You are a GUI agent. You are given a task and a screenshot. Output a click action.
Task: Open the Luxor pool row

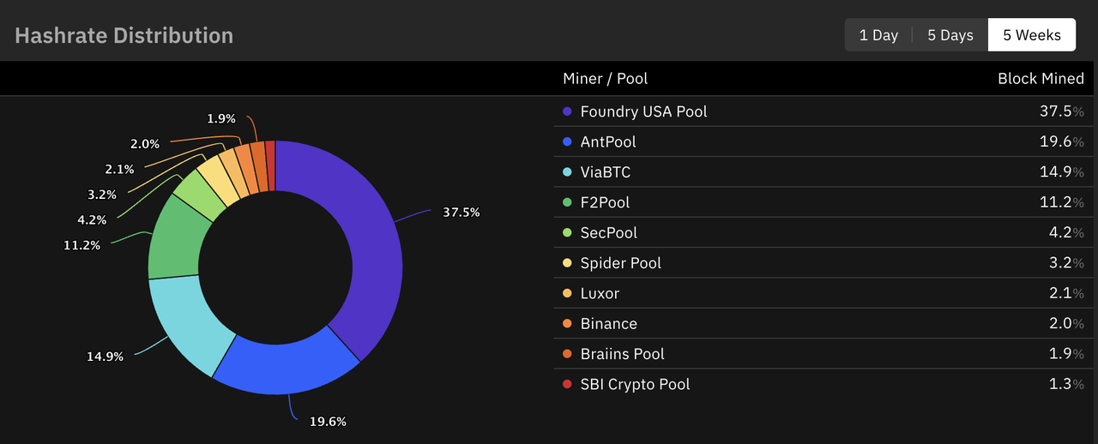(600, 293)
